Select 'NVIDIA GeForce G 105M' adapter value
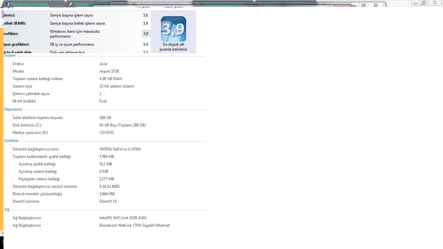This screenshot has width=443, height=249. coord(120,149)
